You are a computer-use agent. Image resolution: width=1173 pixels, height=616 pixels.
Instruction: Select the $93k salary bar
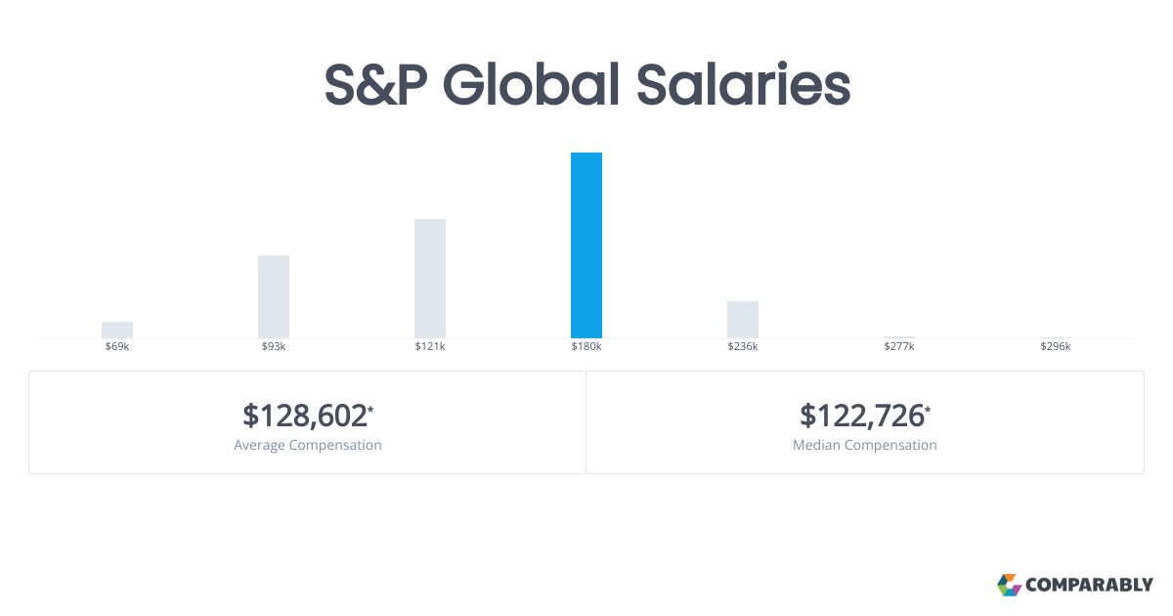[x=274, y=296]
